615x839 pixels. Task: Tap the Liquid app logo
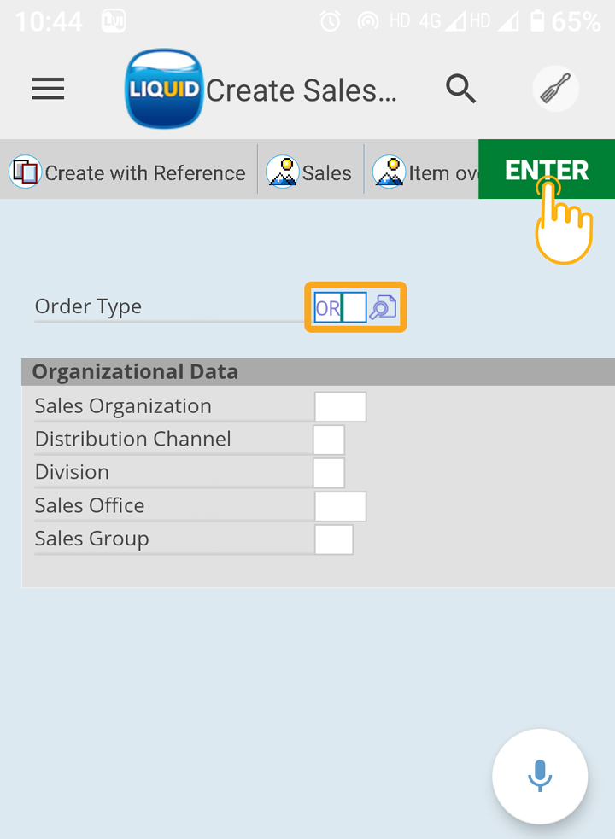[163, 89]
